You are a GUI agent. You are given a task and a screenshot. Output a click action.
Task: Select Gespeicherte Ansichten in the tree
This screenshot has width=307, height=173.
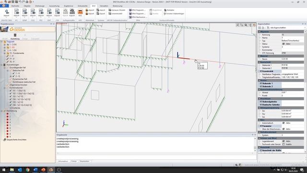tap(16, 140)
